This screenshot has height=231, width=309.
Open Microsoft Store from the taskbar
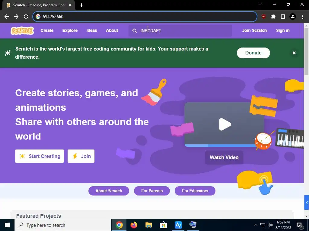163,225
